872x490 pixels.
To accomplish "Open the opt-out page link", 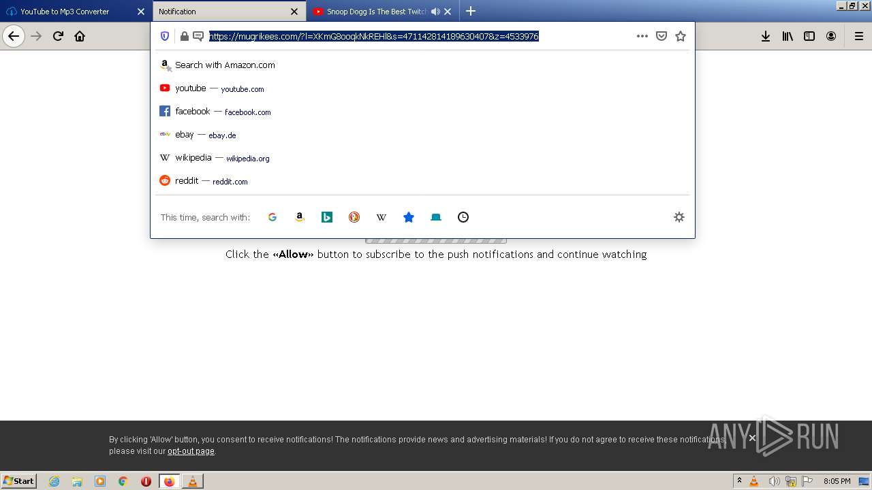I will point(191,451).
